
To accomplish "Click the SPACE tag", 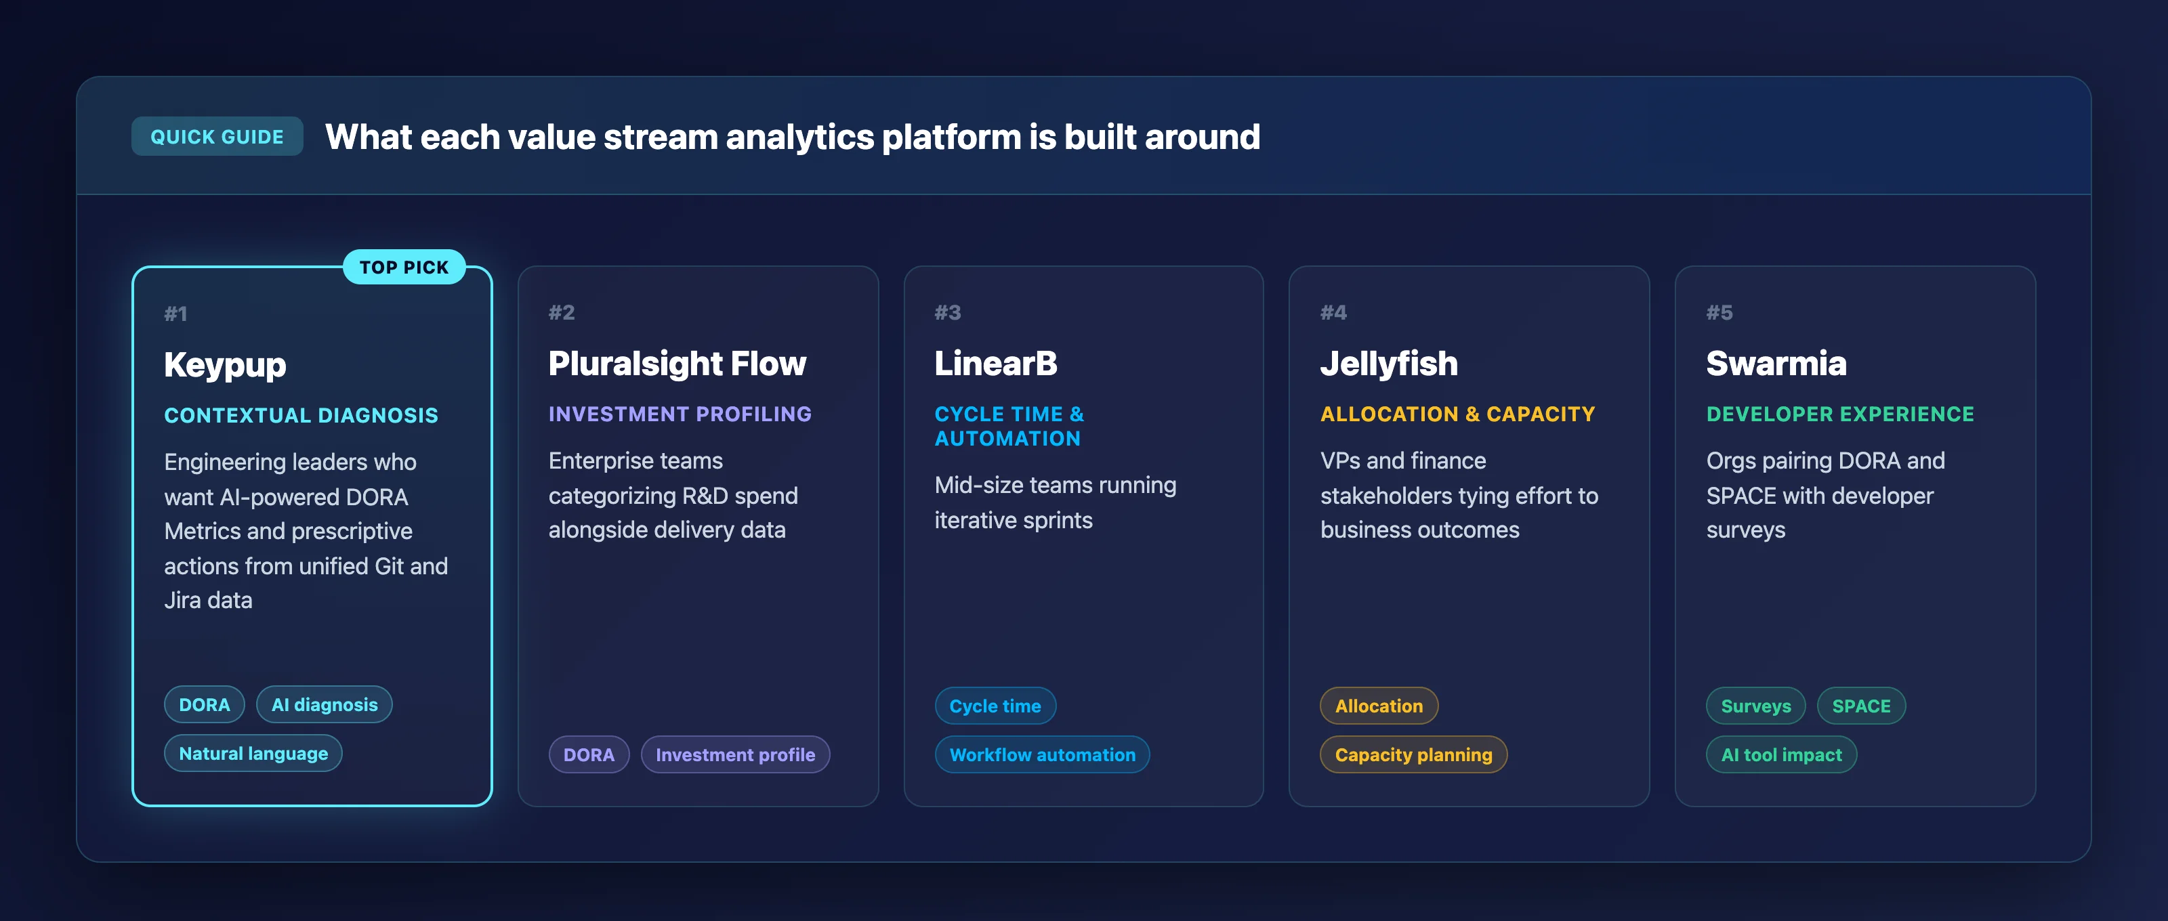I will tap(1861, 706).
